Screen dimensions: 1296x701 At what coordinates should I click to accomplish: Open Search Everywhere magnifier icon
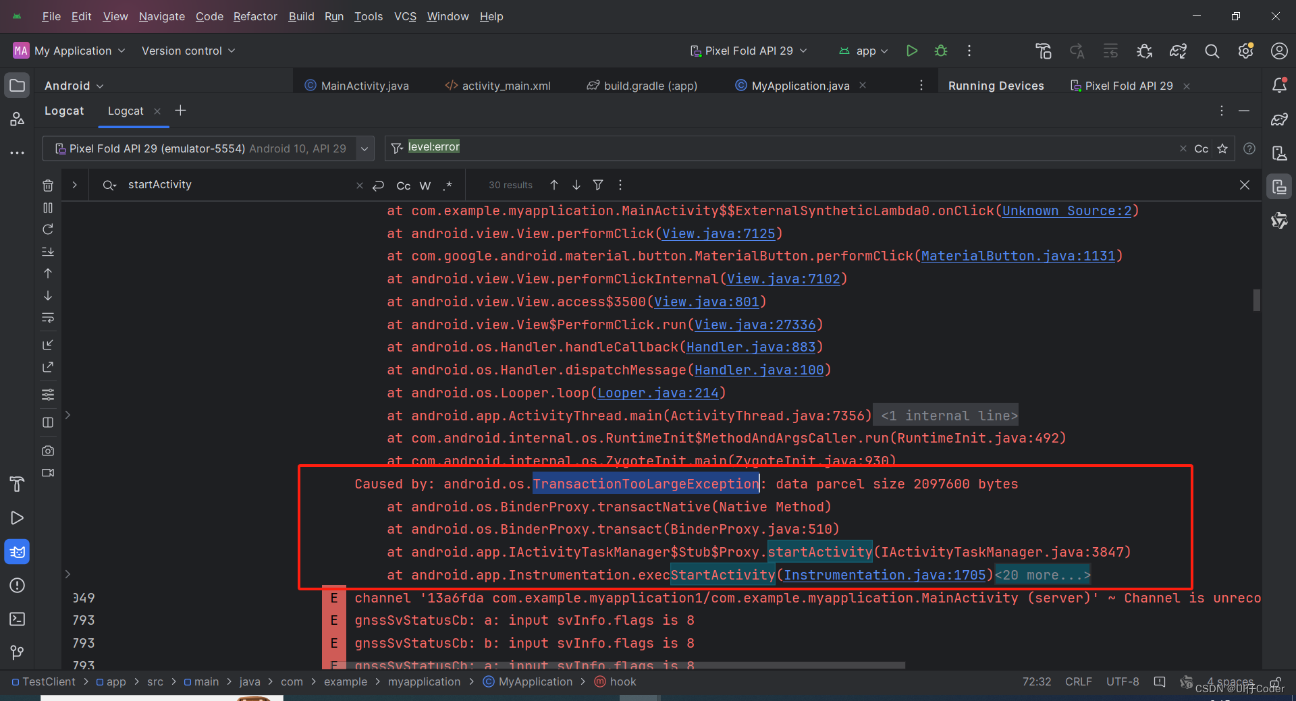click(x=1212, y=51)
